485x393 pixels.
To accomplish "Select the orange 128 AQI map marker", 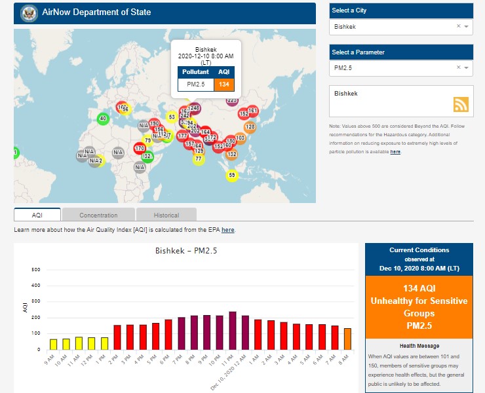I will click(250, 126).
